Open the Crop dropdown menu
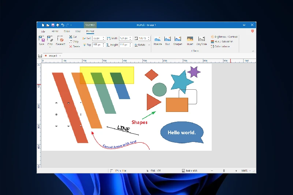The height and width of the screenshot is (195, 293). [50, 46]
